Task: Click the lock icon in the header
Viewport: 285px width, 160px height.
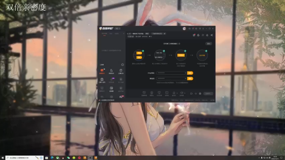Action: (198, 35)
